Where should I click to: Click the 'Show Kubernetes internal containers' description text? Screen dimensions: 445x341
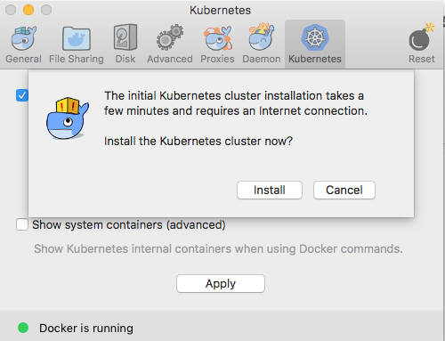(x=218, y=248)
